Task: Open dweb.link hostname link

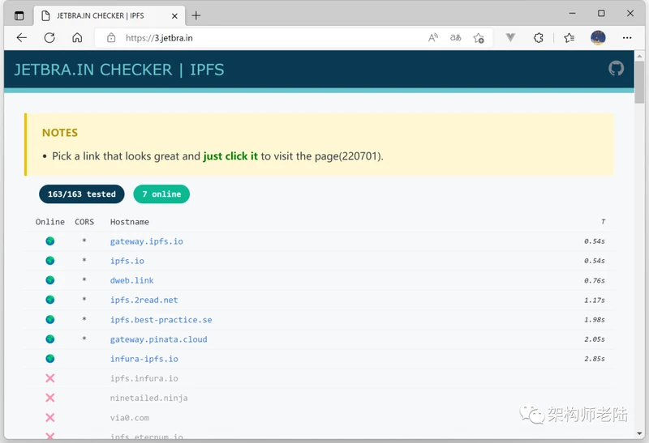Action: click(131, 280)
